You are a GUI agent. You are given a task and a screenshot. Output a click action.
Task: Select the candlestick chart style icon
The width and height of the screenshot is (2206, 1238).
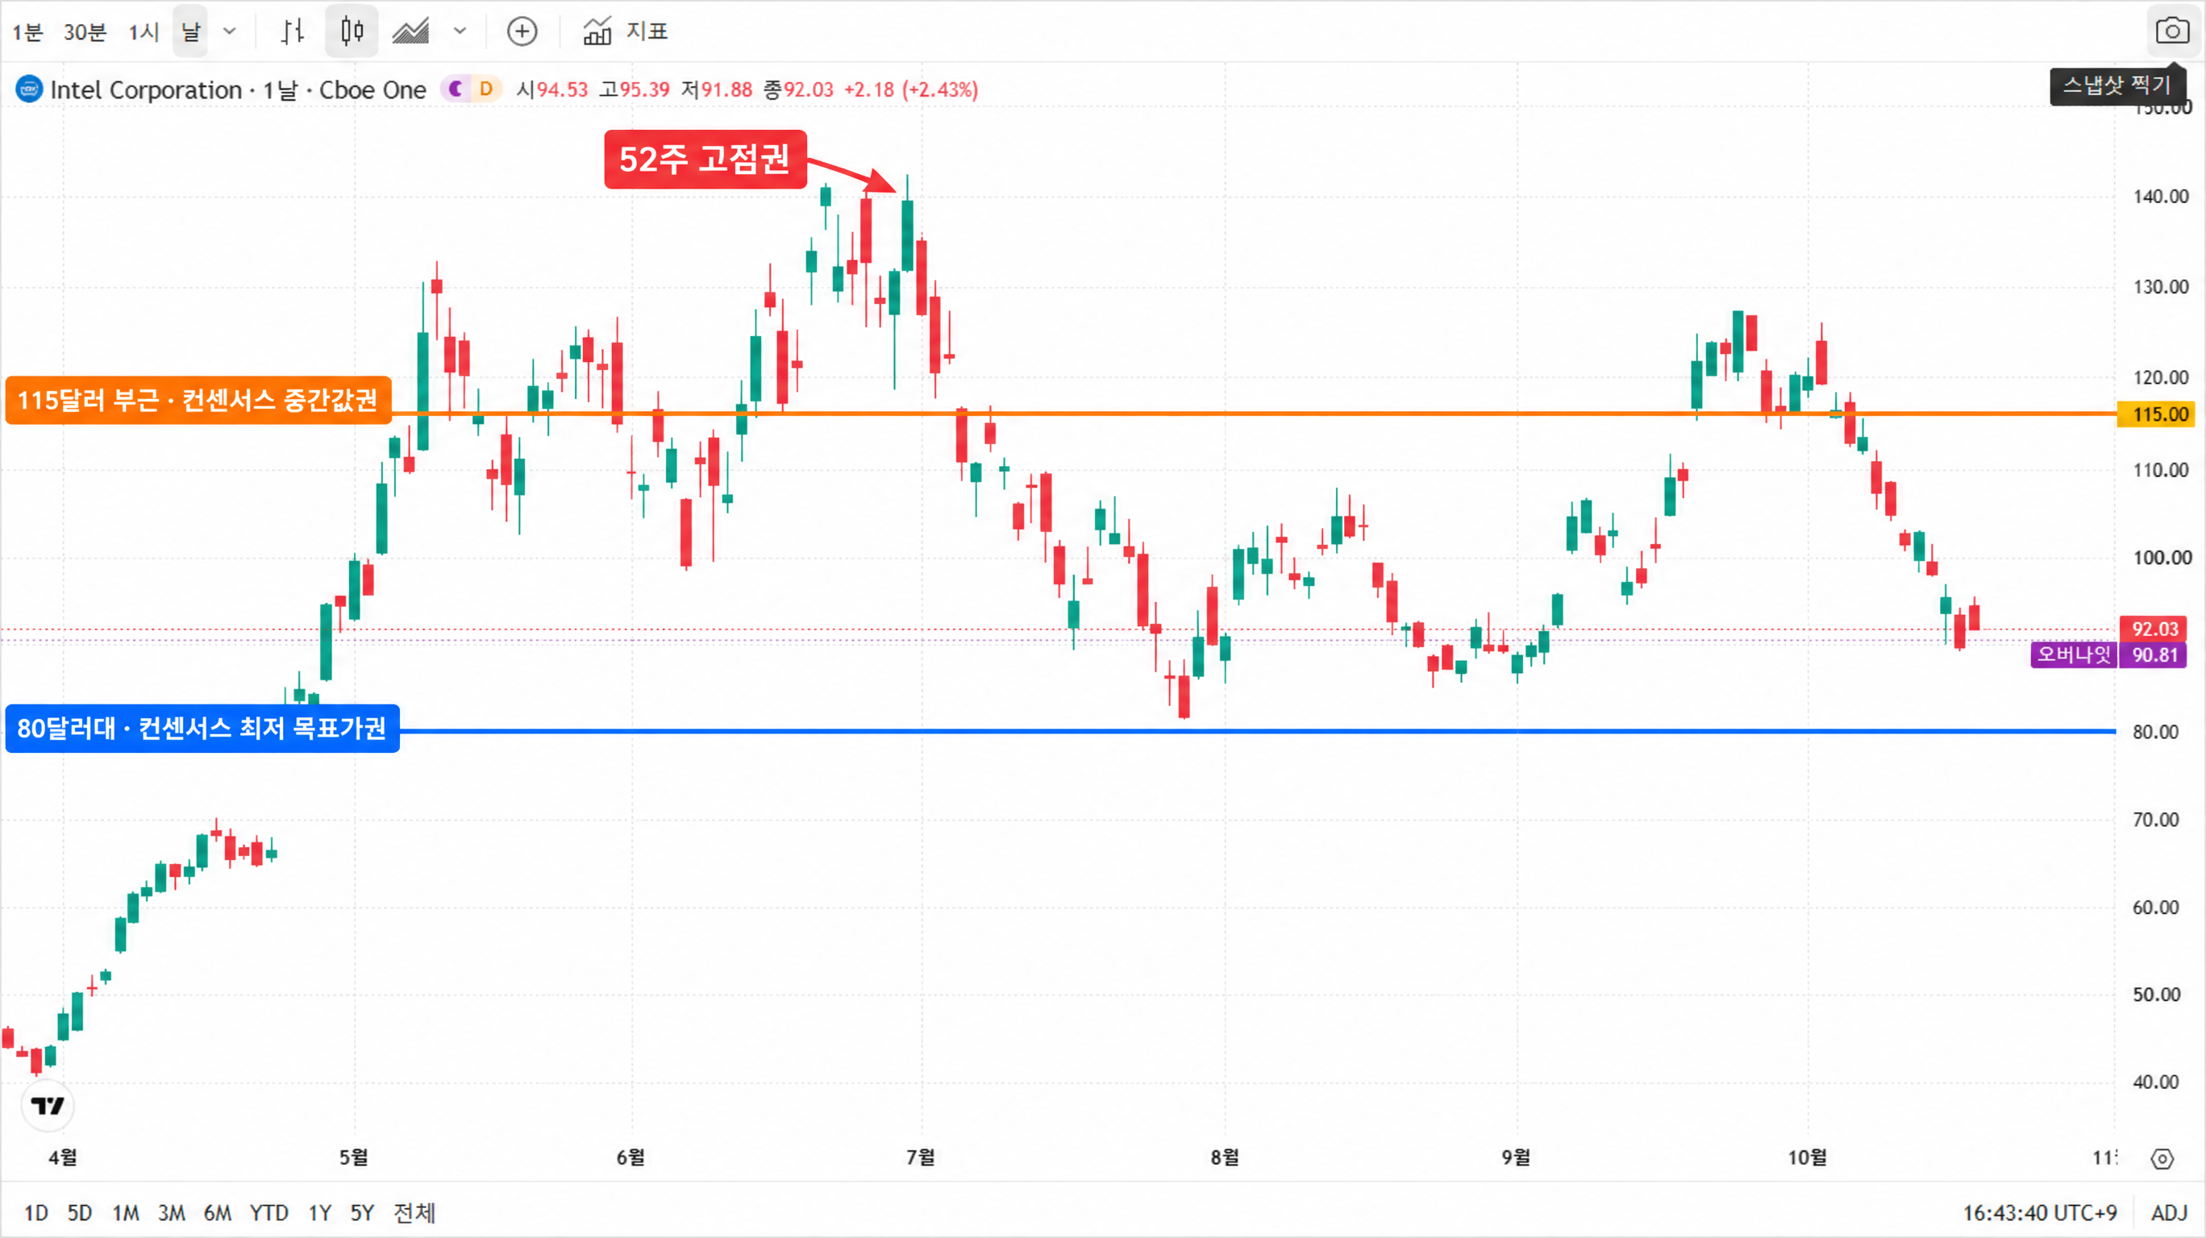pos(352,31)
